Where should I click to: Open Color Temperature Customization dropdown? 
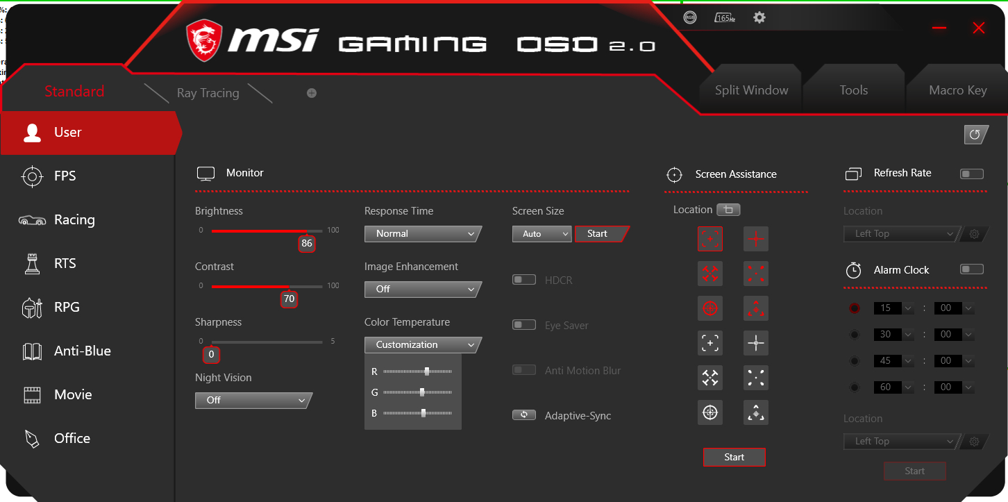[423, 345]
